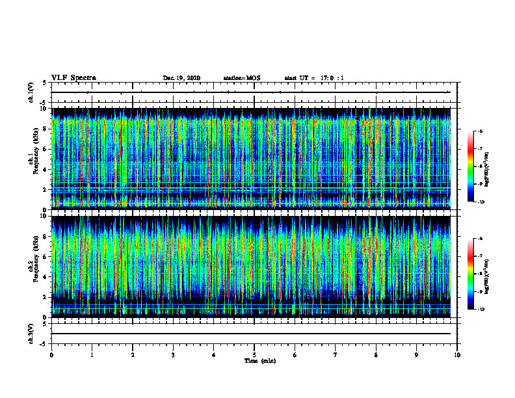
Task: Click the ch.1 voltage waveform trace
Action: [x=251, y=92]
